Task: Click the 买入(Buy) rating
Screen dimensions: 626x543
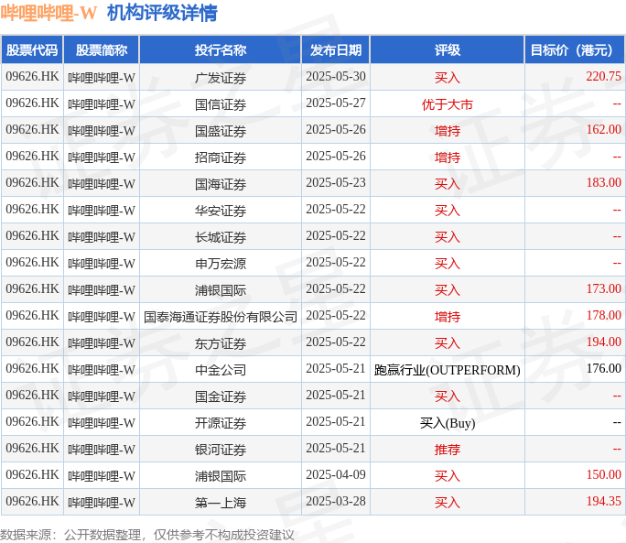Action: pos(448,423)
